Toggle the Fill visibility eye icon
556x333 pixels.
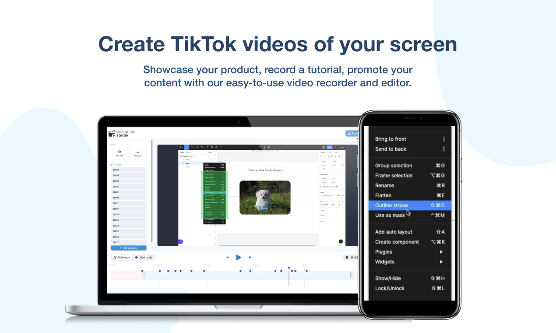click(339, 205)
